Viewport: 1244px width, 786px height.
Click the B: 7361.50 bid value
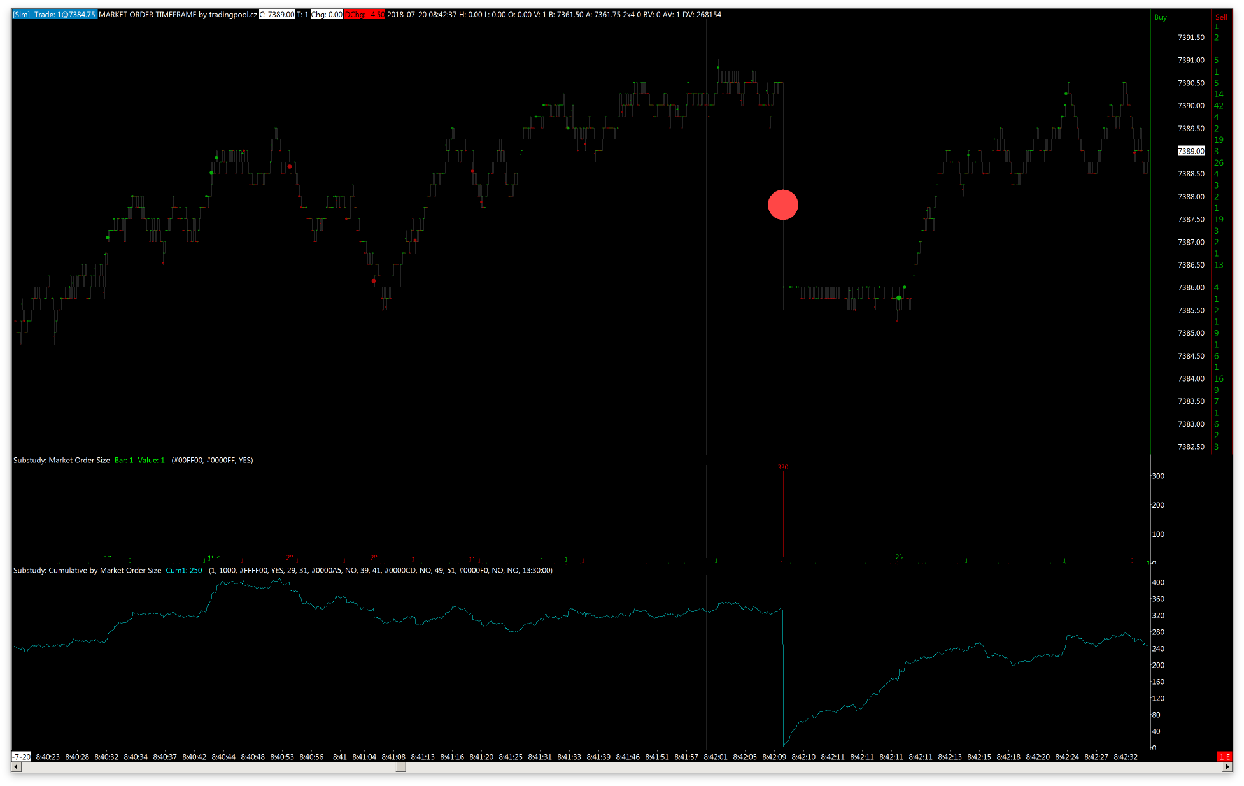(x=566, y=15)
